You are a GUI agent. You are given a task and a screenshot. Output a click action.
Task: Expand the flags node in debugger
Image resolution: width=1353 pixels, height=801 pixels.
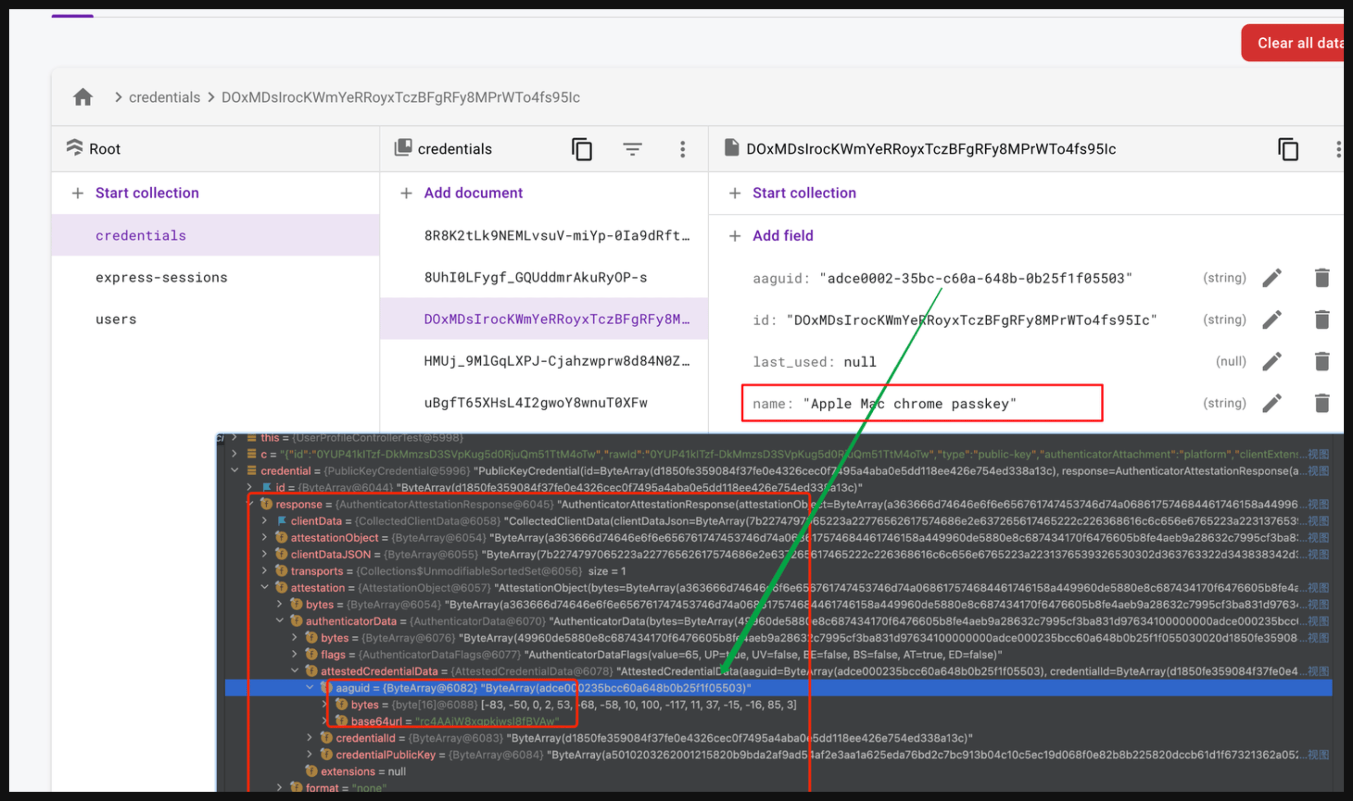295,654
